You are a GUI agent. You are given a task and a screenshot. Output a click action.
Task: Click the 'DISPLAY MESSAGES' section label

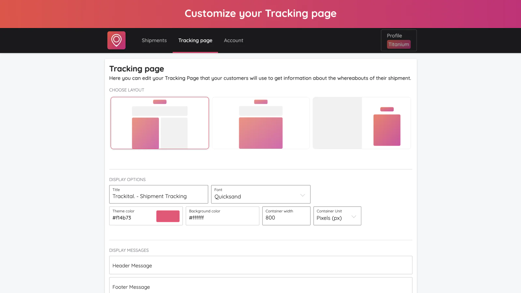[x=129, y=250]
